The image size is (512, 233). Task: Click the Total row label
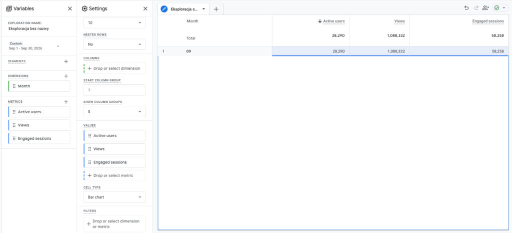click(x=190, y=38)
